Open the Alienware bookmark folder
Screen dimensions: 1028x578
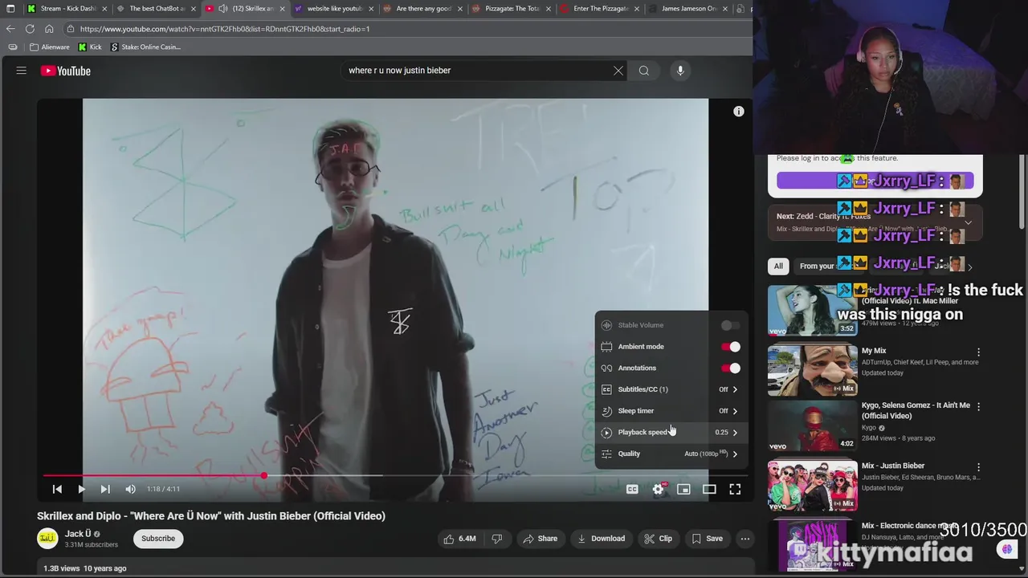pos(50,47)
